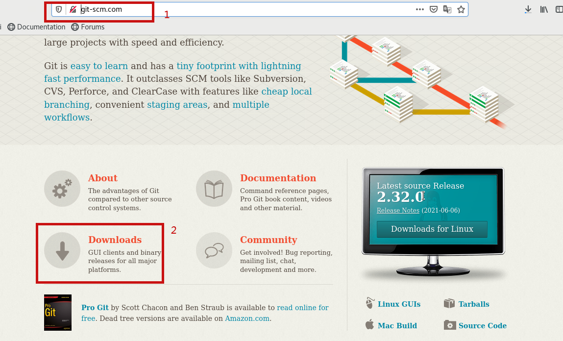Click the '(2021-06-06)' release date text
The width and height of the screenshot is (563, 341).
click(x=441, y=210)
